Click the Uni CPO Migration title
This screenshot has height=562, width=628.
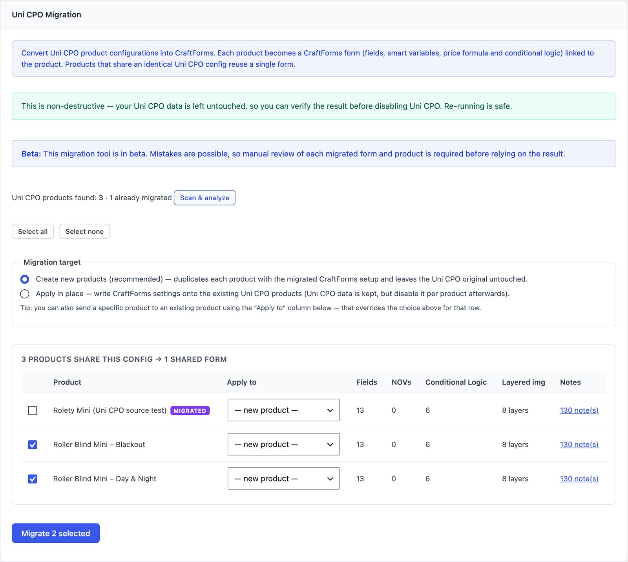(x=46, y=15)
